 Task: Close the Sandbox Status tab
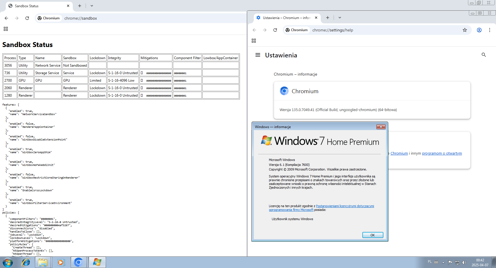coord(68,6)
